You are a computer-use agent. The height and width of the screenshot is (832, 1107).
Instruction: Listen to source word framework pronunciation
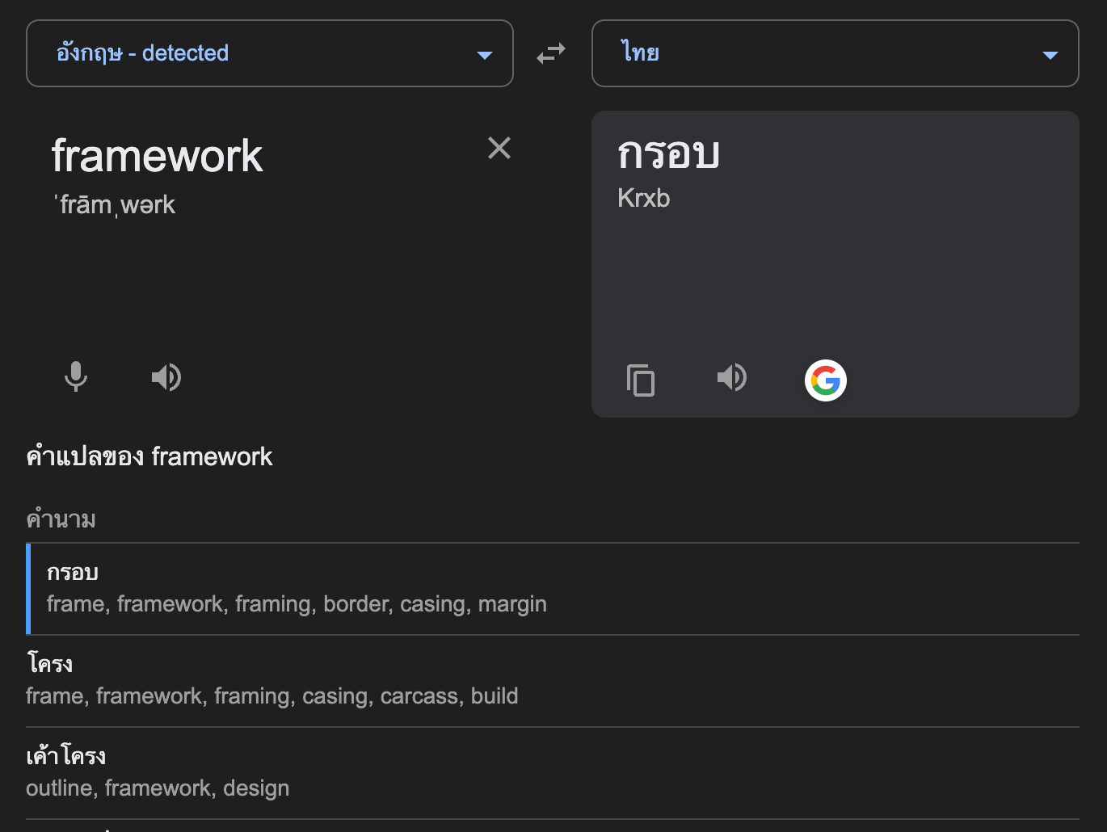pyautogui.click(x=166, y=377)
